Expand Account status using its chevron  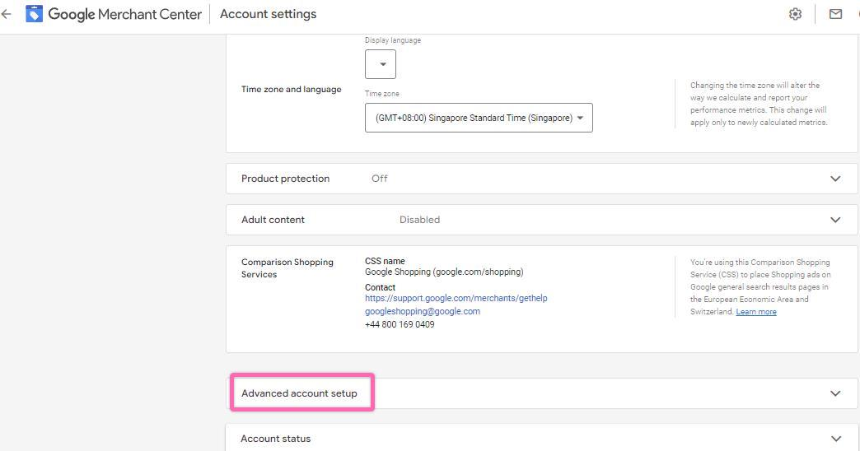835,439
